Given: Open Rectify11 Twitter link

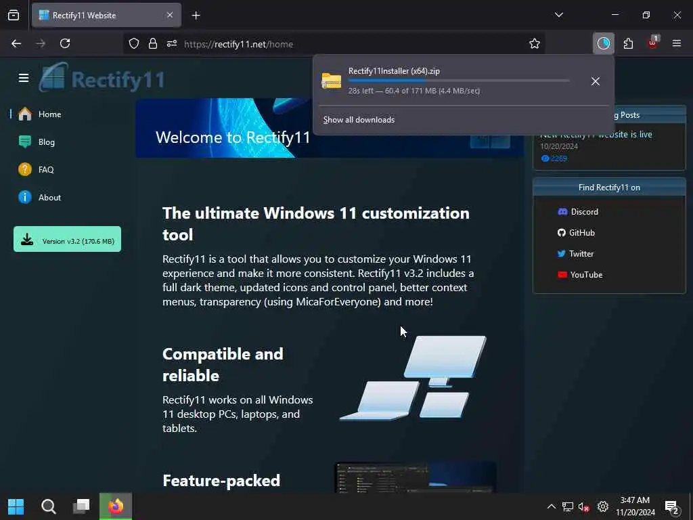Looking at the screenshot, I should pyautogui.click(x=575, y=254).
